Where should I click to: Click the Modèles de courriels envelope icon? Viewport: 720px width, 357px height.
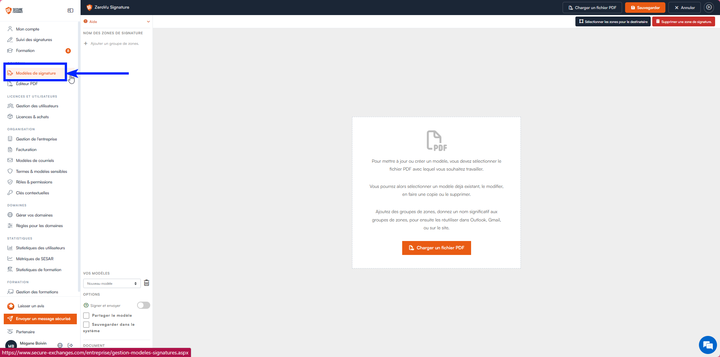[x=10, y=160]
